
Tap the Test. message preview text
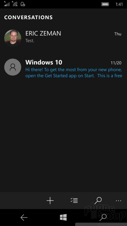tap(30, 41)
